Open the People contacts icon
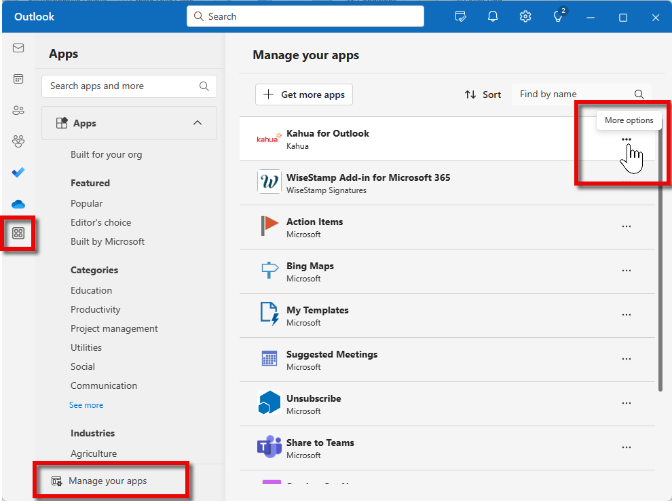The height and width of the screenshot is (501, 672). 18,110
